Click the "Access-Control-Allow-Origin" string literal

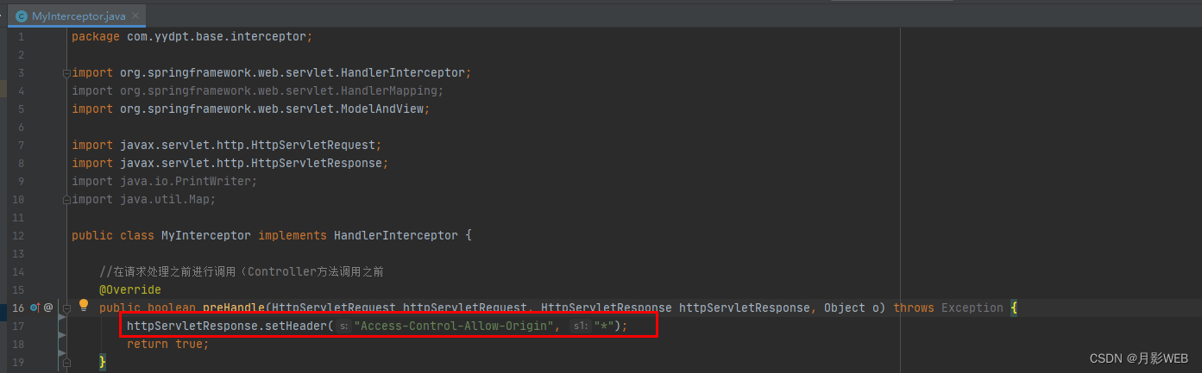(454, 326)
